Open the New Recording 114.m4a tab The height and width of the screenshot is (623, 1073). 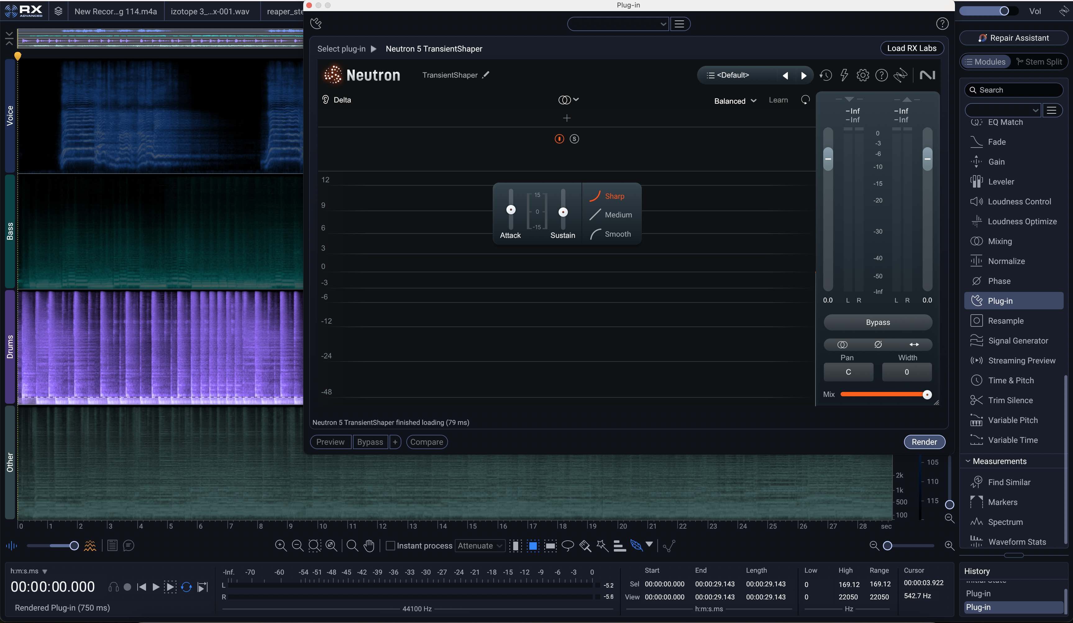(x=115, y=11)
